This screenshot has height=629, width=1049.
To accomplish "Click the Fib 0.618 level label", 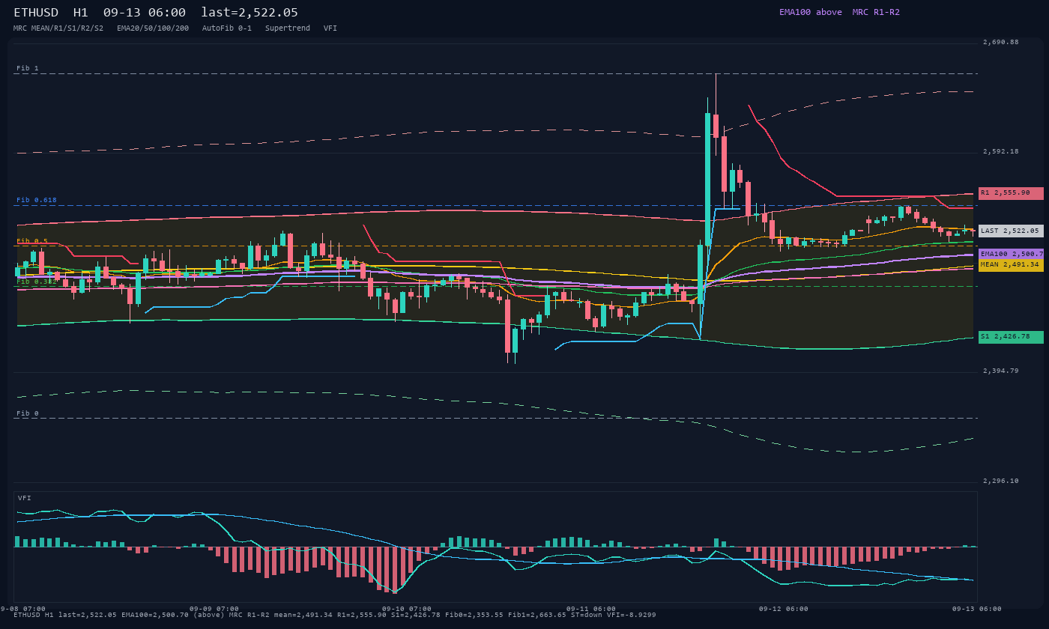I will coord(37,200).
